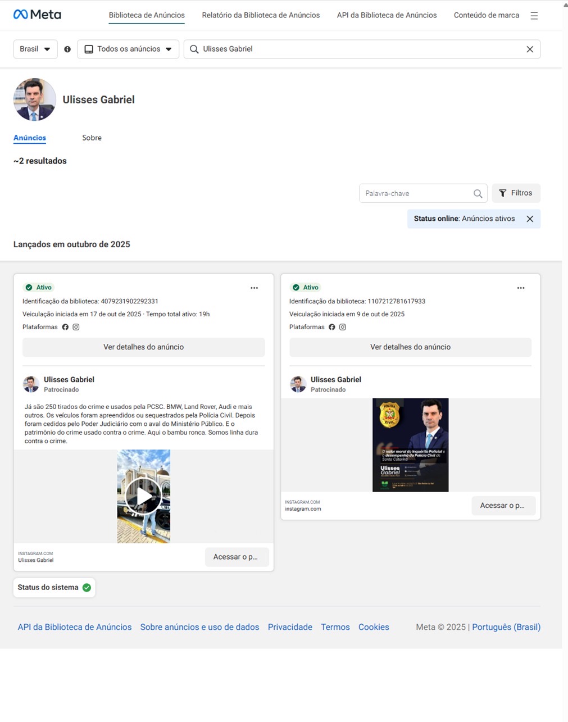The image size is (568, 722).
Task: Expand the Brasil country dropdown
Action: (x=35, y=49)
